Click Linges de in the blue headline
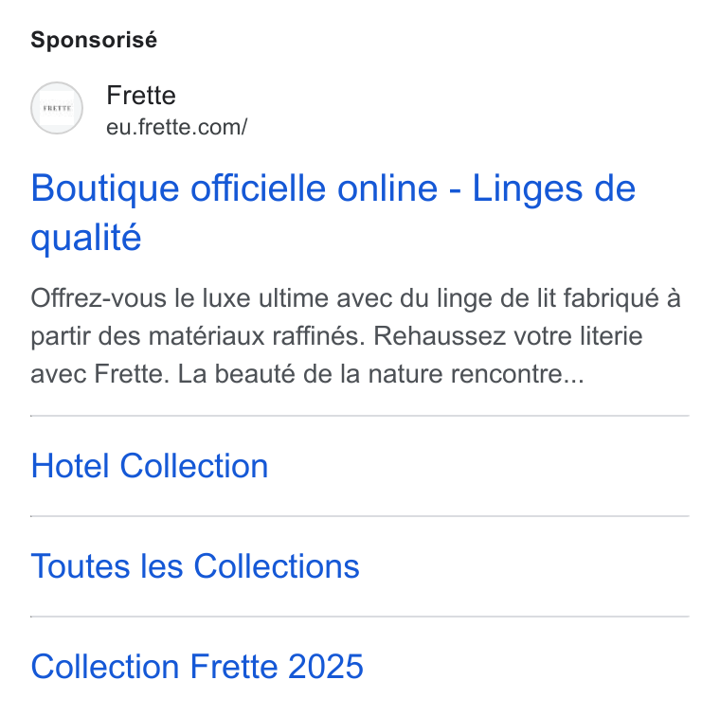The height and width of the screenshot is (716, 720). click(x=554, y=188)
